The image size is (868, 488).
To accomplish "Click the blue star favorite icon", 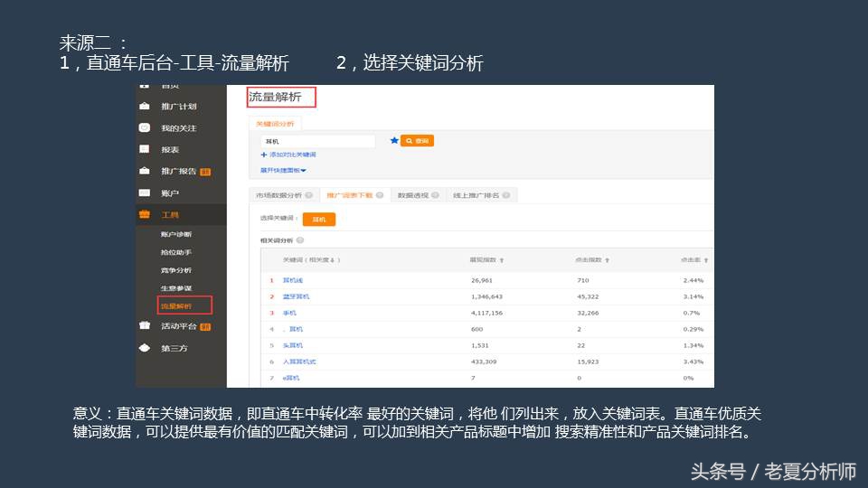I will [x=394, y=141].
